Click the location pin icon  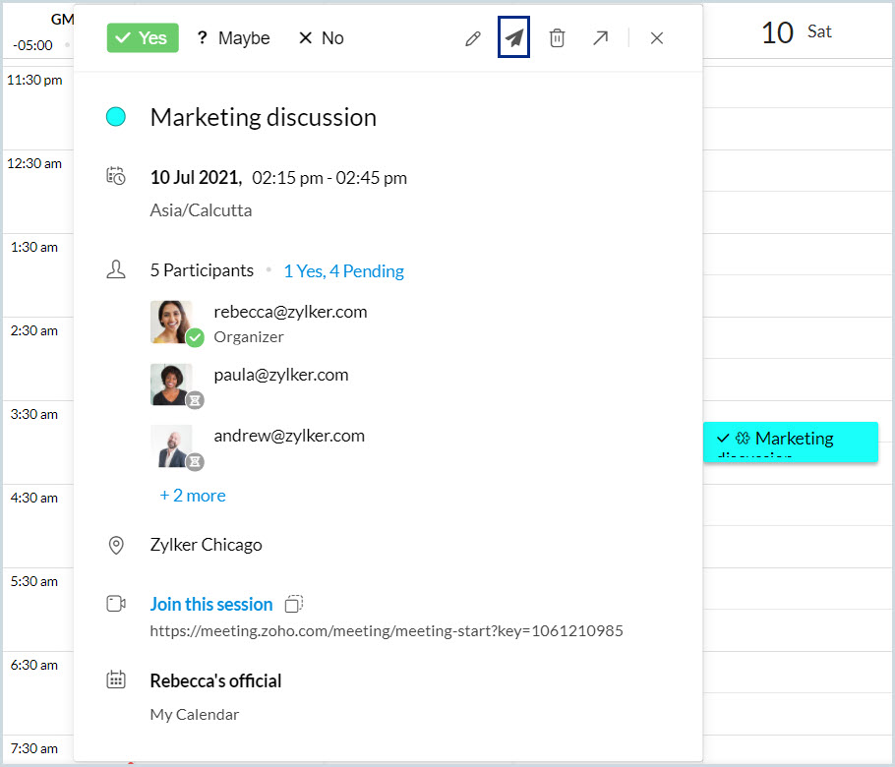coord(116,545)
